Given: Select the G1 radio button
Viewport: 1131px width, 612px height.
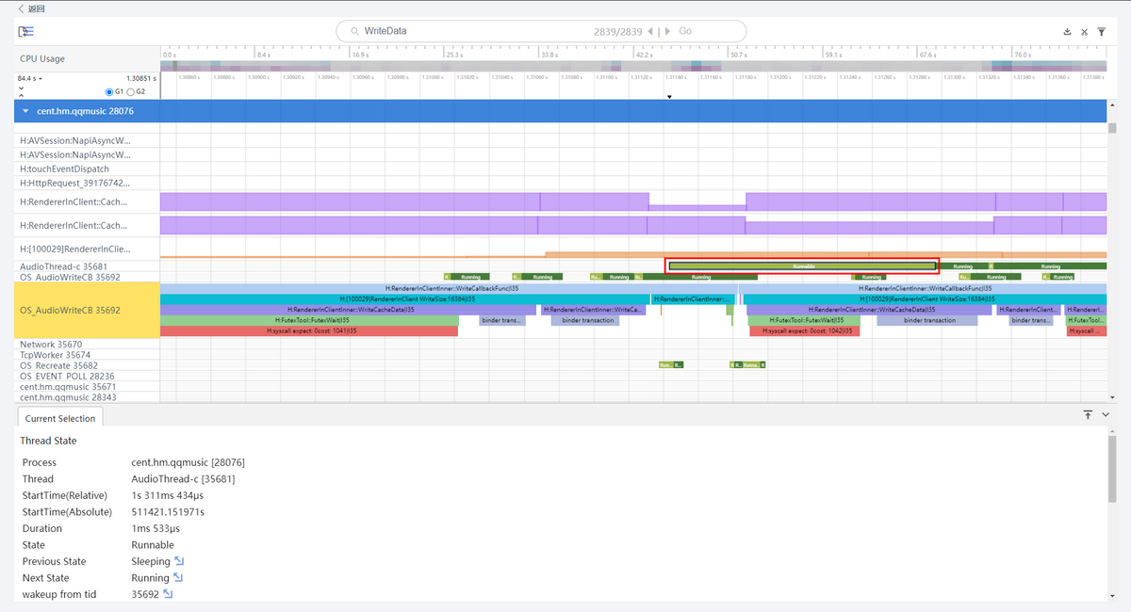Looking at the screenshot, I should [108, 91].
